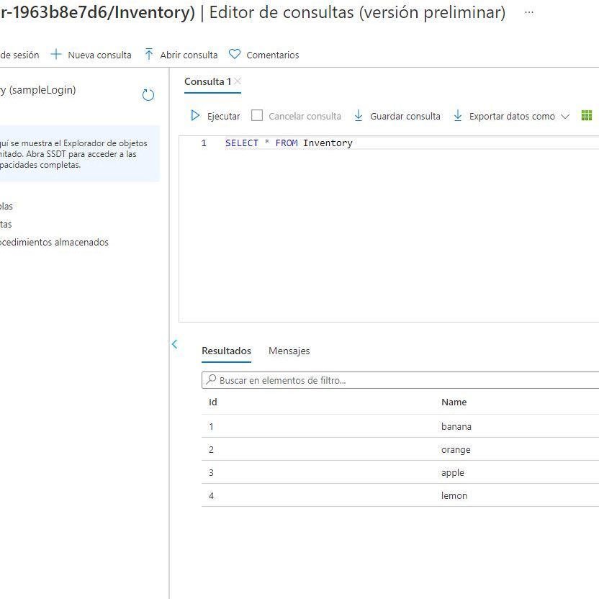The image size is (599, 599).
Task: Click the refresh icon in object explorer
Action: 148,95
